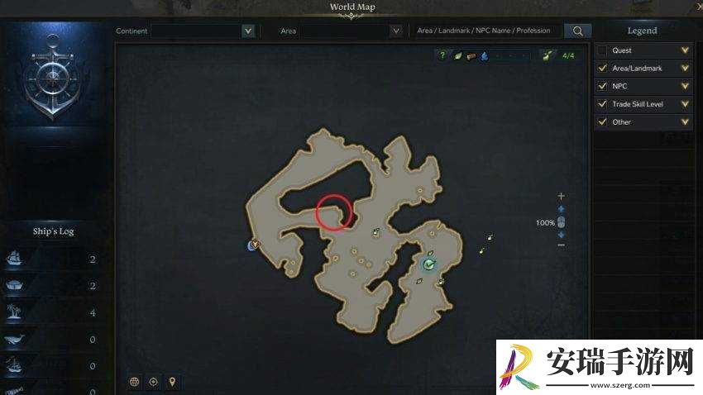Expand the Trade Skill Level section arrow
703x395 pixels.
(x=685, y=104)
